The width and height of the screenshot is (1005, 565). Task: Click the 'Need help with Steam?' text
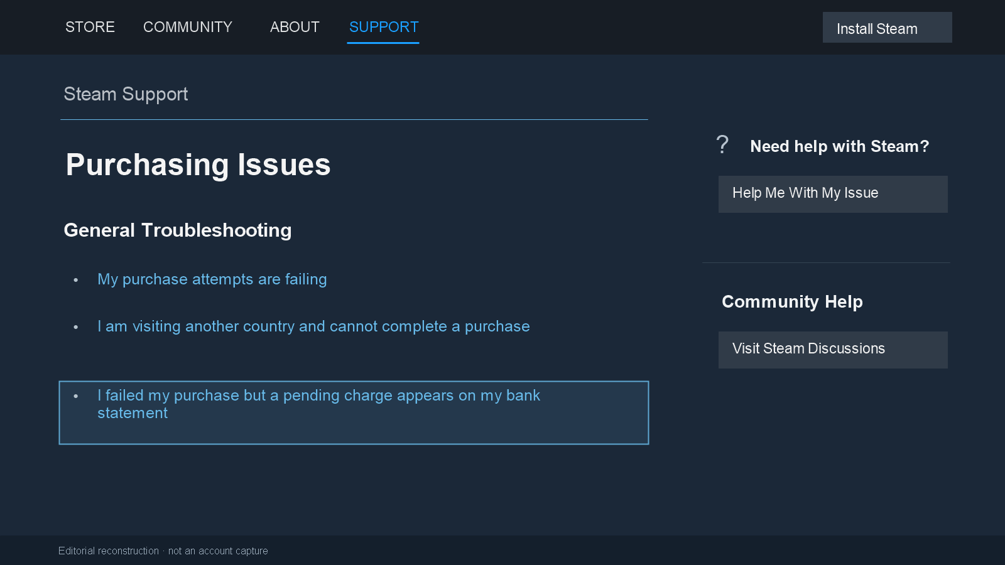(x=839, y=146)
